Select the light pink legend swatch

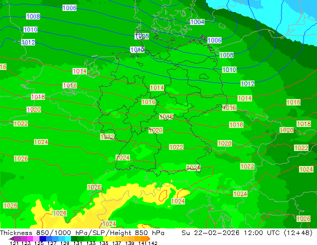pyautogui.click(x=36, y=238)
